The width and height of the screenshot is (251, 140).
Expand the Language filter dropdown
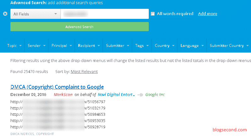pos(192,46)
